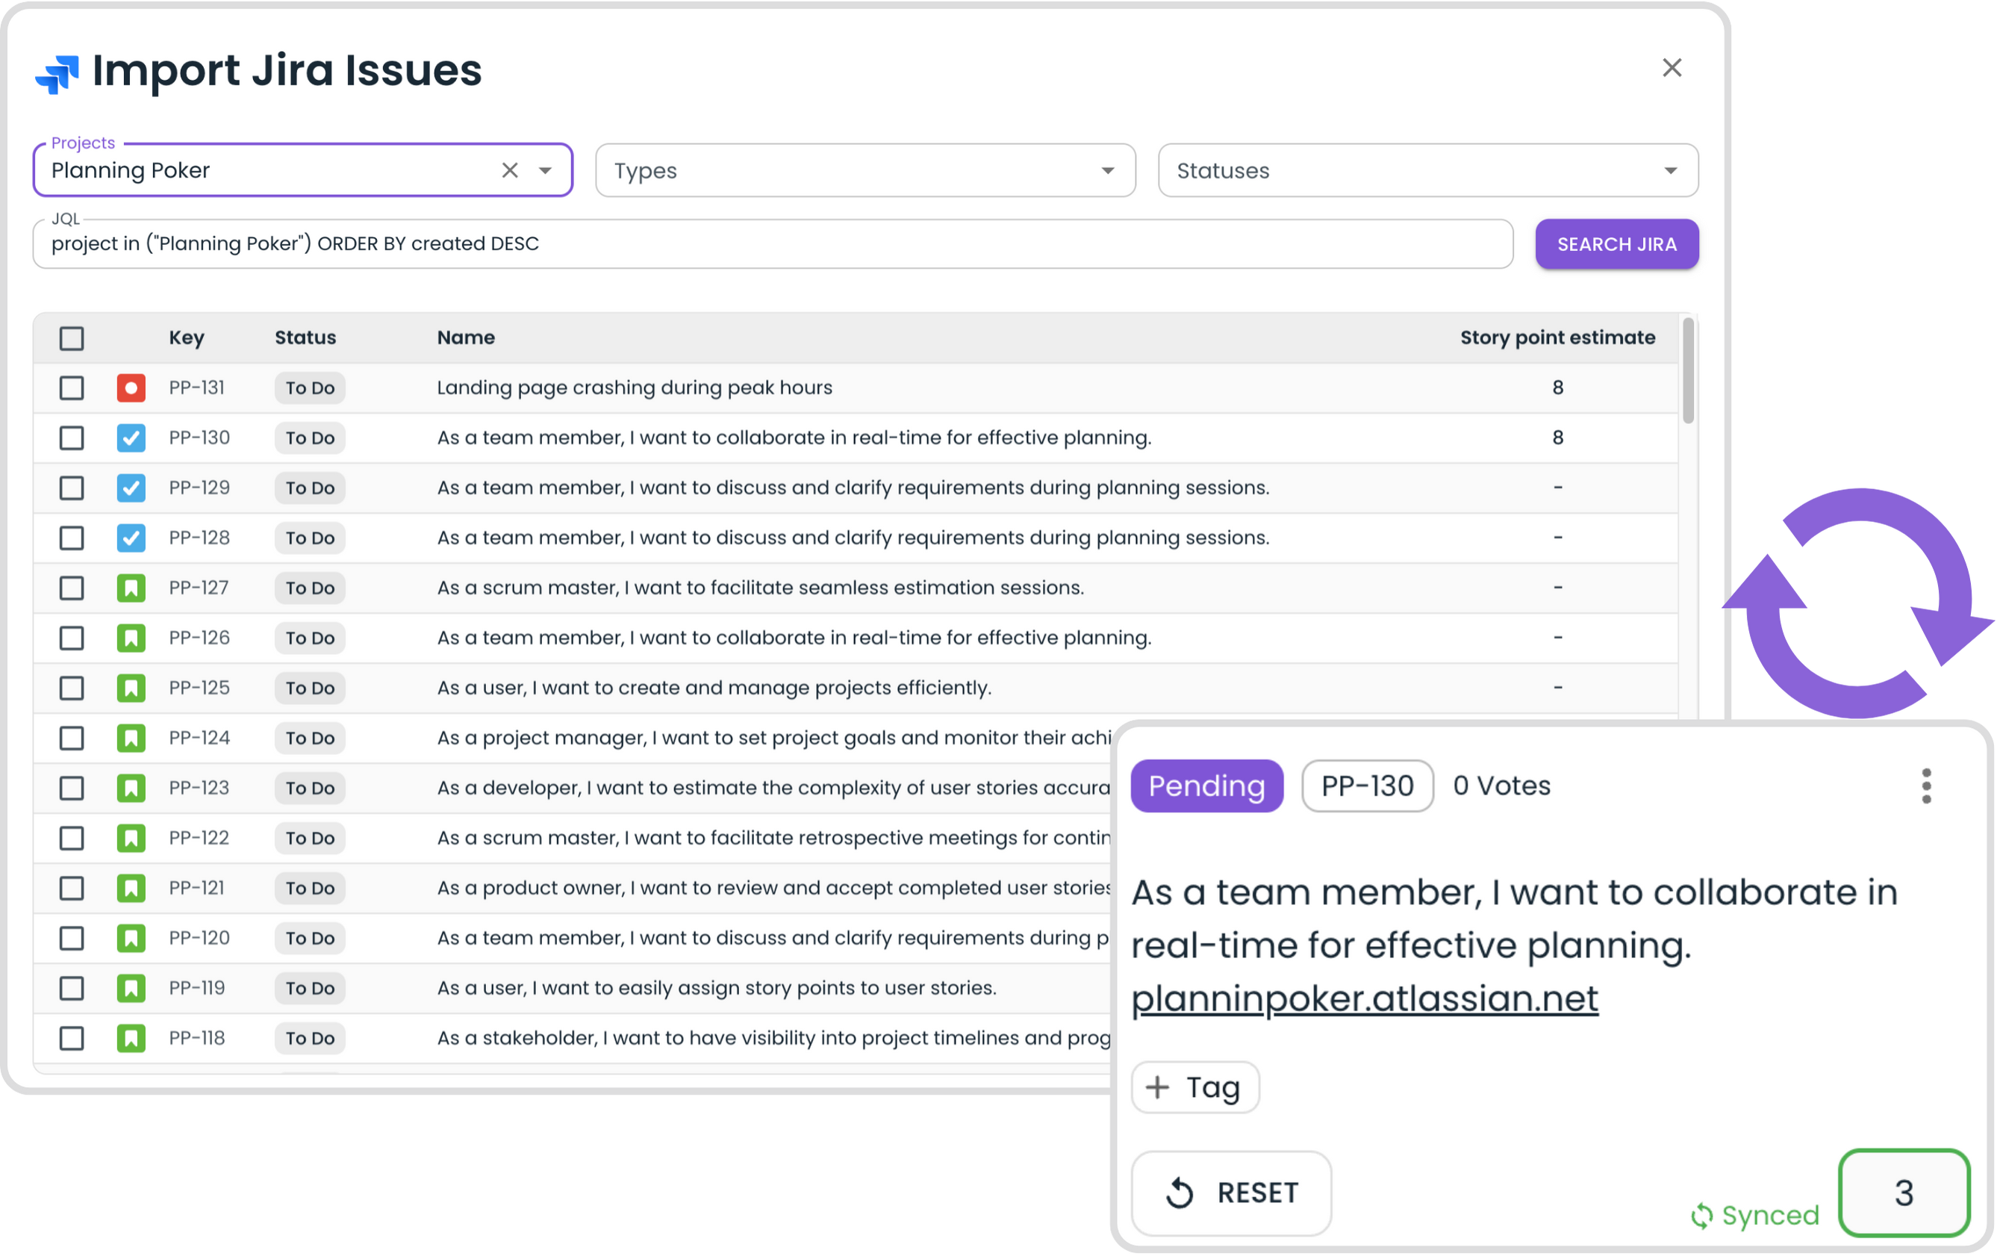Image resolution: width=1997 pixels, height=1256 pixels.
Task: Click the blue story icon next to PP-130
Action: pos(131,437)
